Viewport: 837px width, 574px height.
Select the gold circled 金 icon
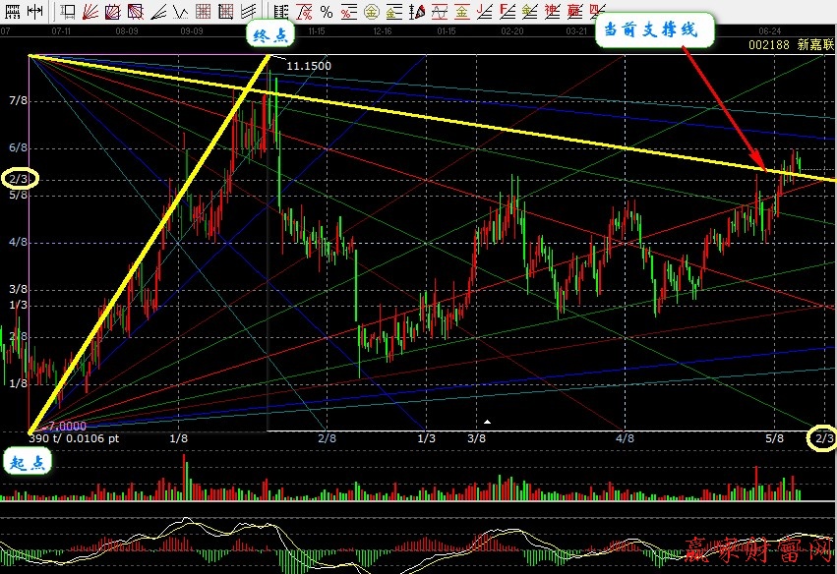point(371,12)
